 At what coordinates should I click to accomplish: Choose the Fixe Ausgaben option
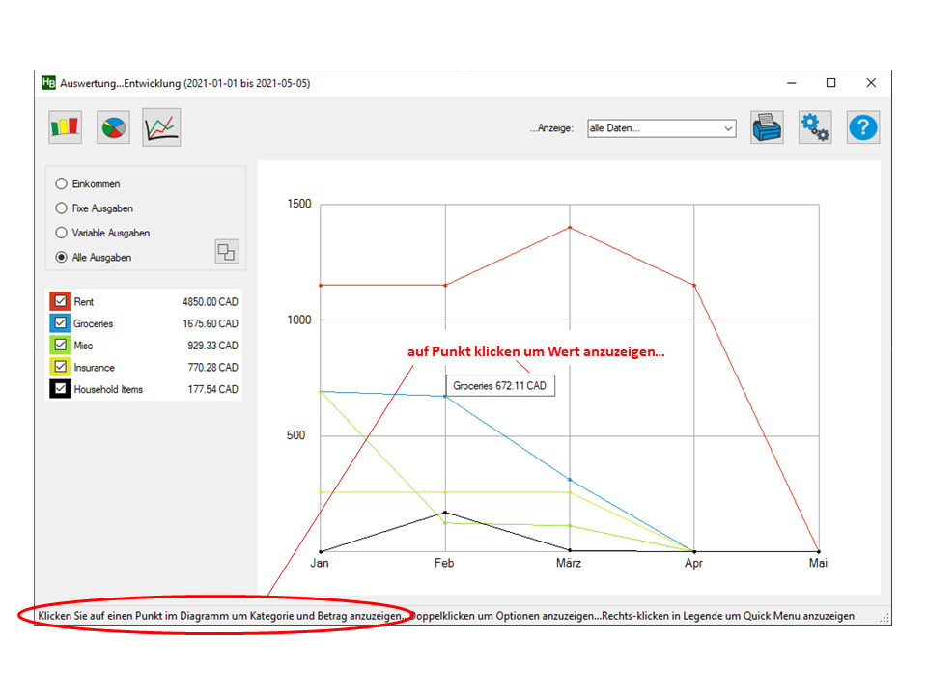pyautogui.click(x=62, y=208)
